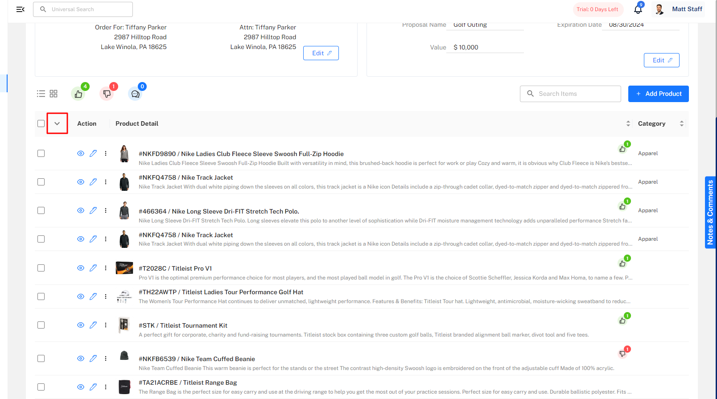Open Notes & Comments side tab

710,212
